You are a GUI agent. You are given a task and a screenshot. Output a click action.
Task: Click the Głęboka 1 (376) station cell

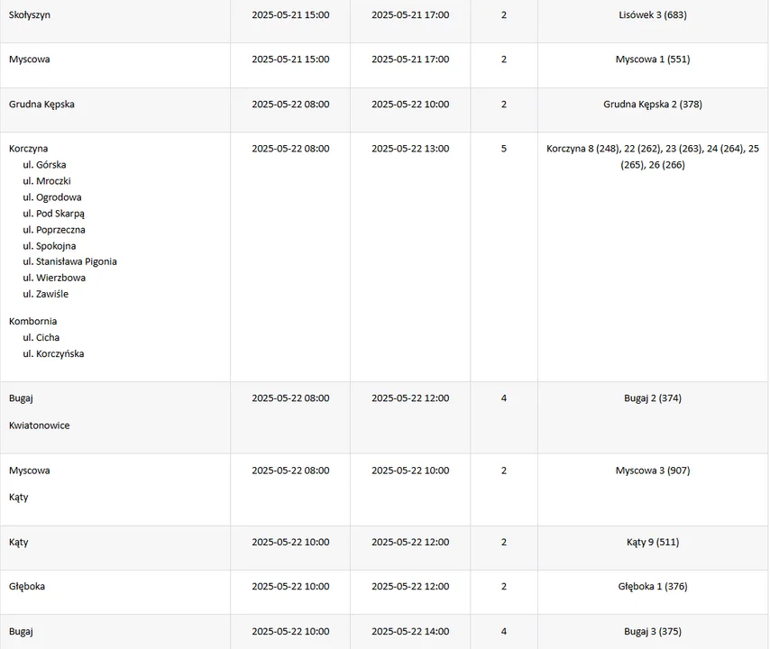(x=653, y=587)
